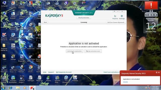This screenshot has width=161, height=90.
Task: Click Kaspersky gadget red alert monitor
Action: point(151,5)
